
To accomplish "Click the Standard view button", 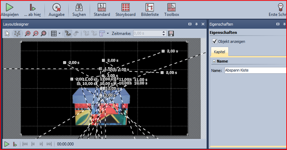I will click(102, 9).
